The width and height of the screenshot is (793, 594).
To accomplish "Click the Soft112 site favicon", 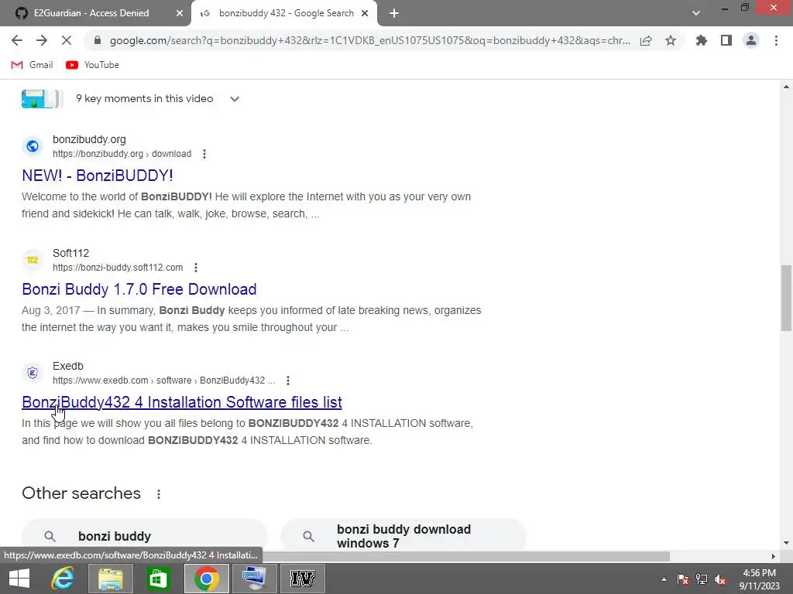I will point(33,260).
